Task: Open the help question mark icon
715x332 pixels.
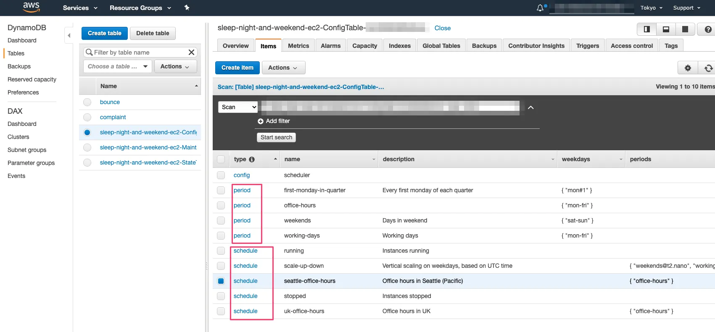Action: pyautogui.click(x=708, y=29)
